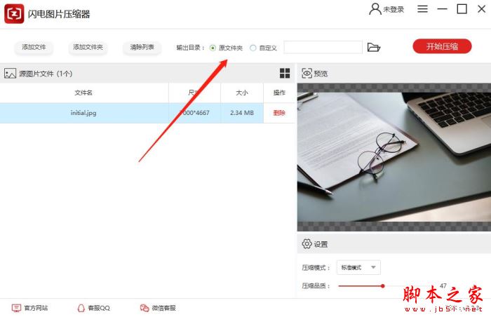The image size is (491, 317).
Task: Click 添加文件 button
Action: 34,47
